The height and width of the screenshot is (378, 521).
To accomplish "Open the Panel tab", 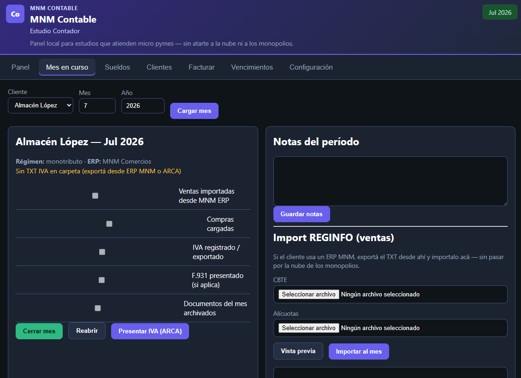I will pyautogui.click(x=20, y=67).
